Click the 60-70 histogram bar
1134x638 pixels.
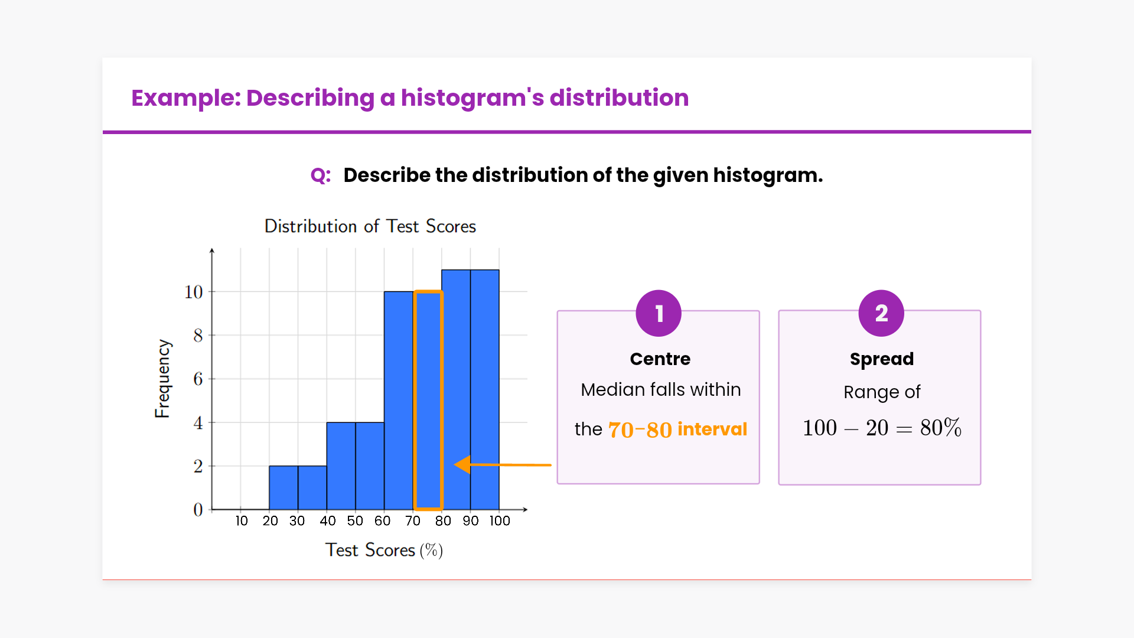point(399,400)
